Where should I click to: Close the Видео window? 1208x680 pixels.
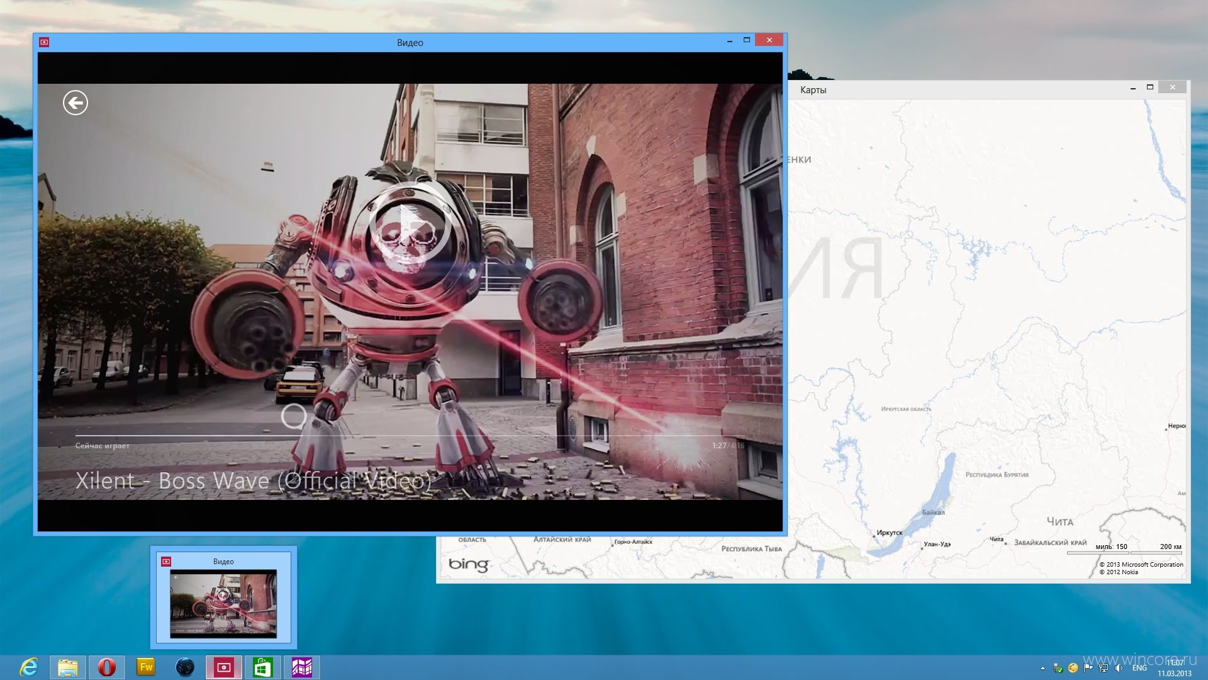pos(769,40)
